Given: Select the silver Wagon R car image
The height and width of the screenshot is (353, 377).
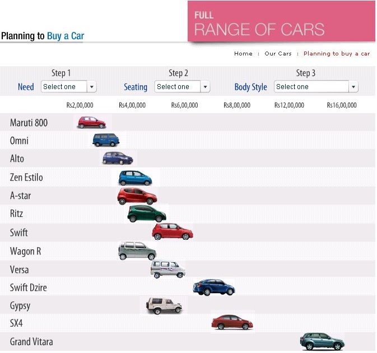Looking at the screenshot, I should (137, 251).
